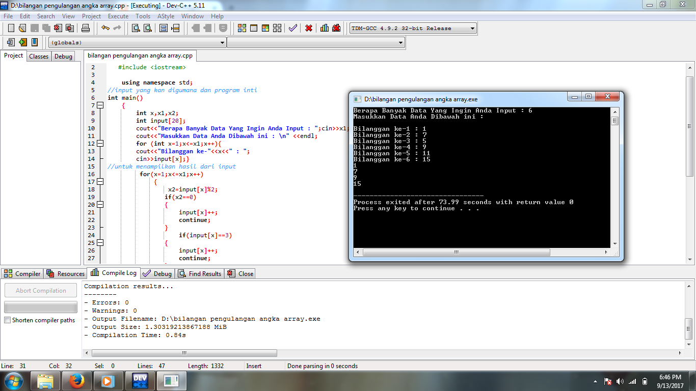Collapse the code fold at line 17

tap(100, 182)
